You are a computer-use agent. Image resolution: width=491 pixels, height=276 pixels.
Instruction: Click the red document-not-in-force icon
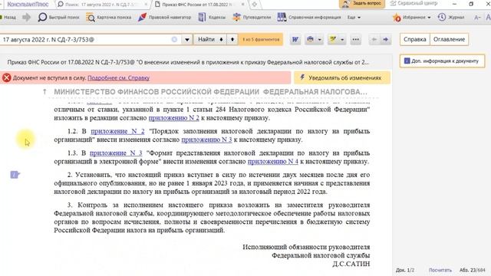pyautogui.click(x=7, y=78)
